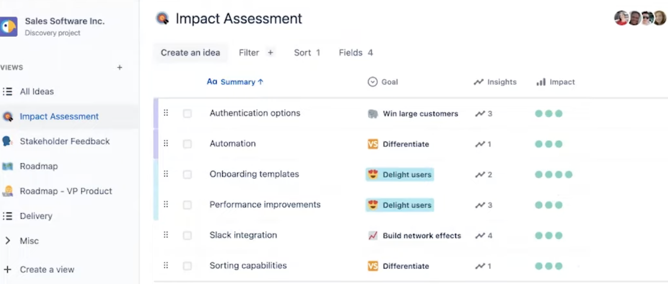Click the Impact column bar chart icon

point(541,82)
